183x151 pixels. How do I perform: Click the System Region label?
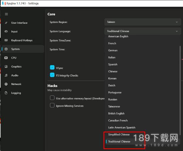[x=58, y=22]
